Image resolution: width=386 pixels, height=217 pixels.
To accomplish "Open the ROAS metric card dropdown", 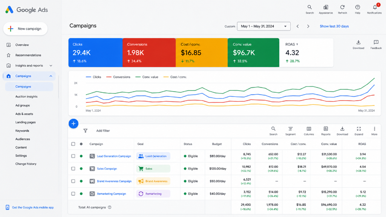I will click(x=297, y=44).
